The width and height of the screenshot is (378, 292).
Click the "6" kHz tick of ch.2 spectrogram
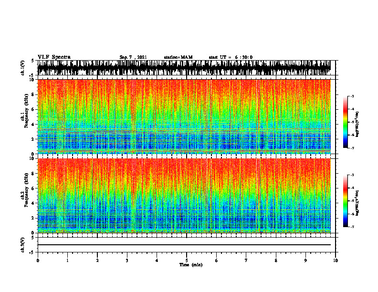tap(33, 188)
